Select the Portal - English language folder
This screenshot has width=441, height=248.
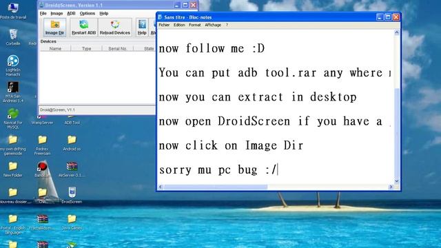pos(13,225)
